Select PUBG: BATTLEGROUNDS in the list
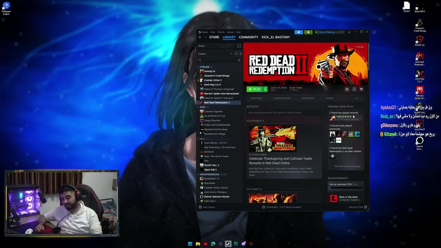The height and width of the screenshot is (248, 441). (217, 125)
